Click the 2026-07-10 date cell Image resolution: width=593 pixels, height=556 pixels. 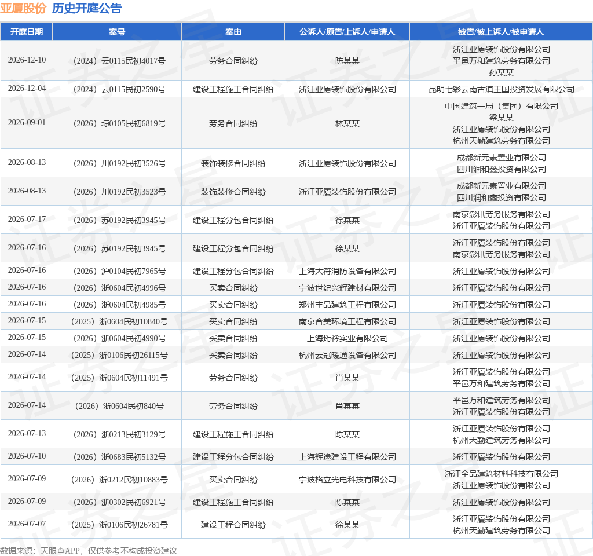coord(27,456)
